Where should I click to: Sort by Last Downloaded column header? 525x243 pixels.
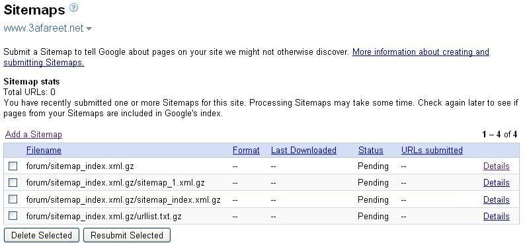point(303,151)
